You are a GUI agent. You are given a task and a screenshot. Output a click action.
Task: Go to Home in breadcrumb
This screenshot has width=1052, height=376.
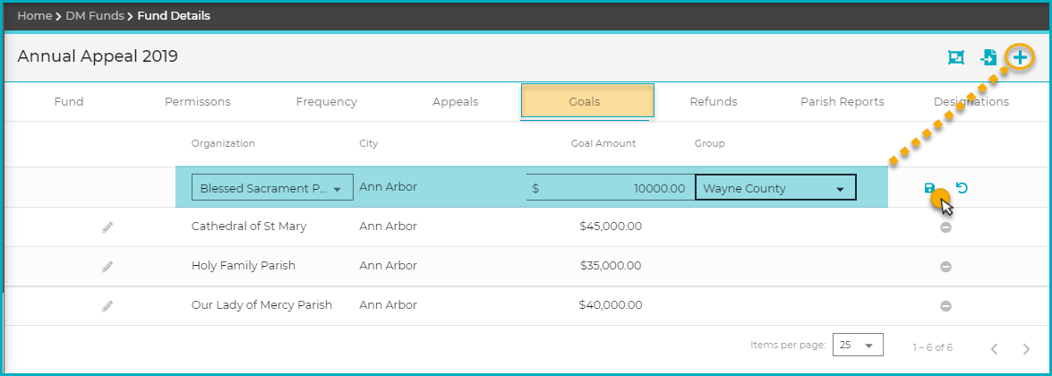pyautogui.click(x=34, y=15)
